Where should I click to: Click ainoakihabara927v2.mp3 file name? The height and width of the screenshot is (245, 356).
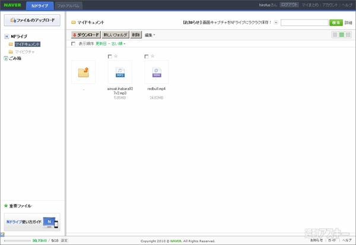click(120, 91)
